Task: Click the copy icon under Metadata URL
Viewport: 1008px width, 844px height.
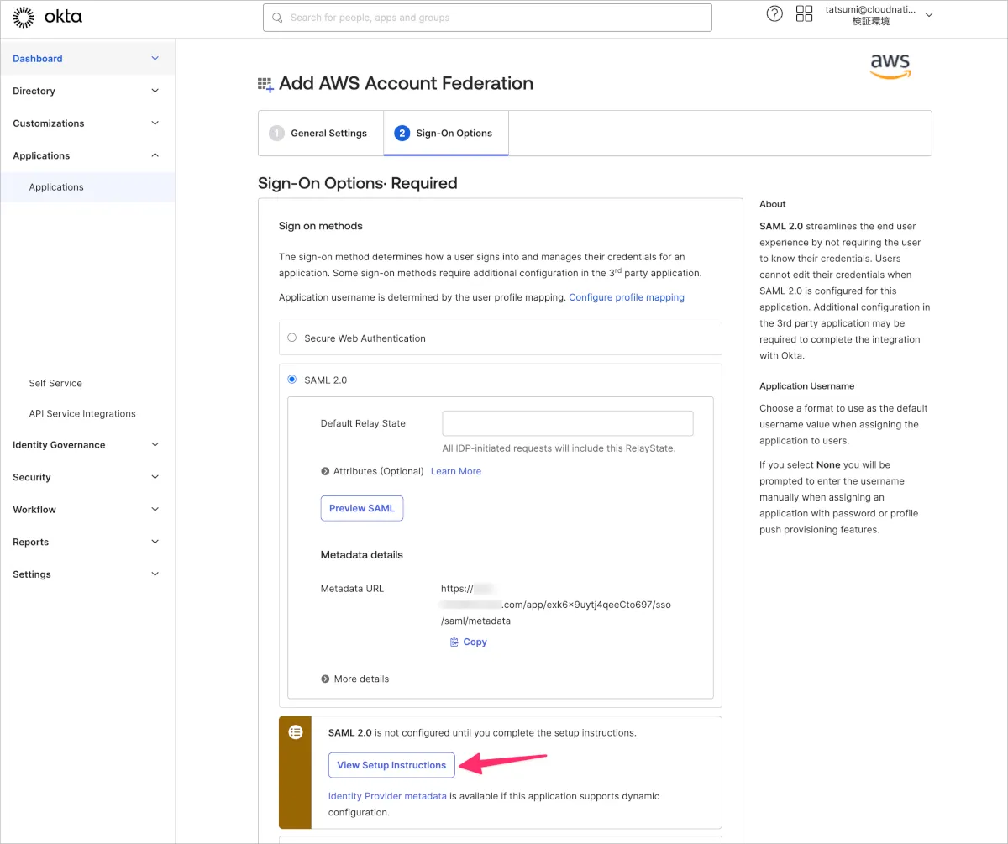Action: click(x=454, y=642)
